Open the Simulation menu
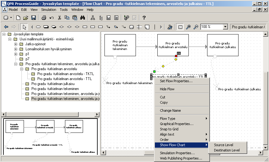 (x=49, y=10)
